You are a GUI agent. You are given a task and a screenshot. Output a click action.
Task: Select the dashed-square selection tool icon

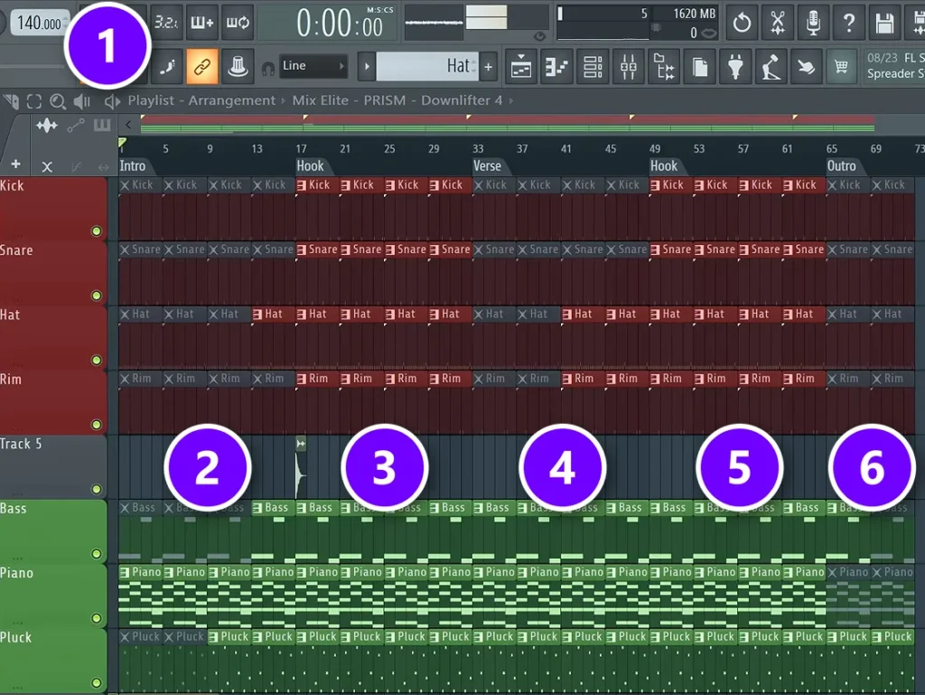[34, 101]
